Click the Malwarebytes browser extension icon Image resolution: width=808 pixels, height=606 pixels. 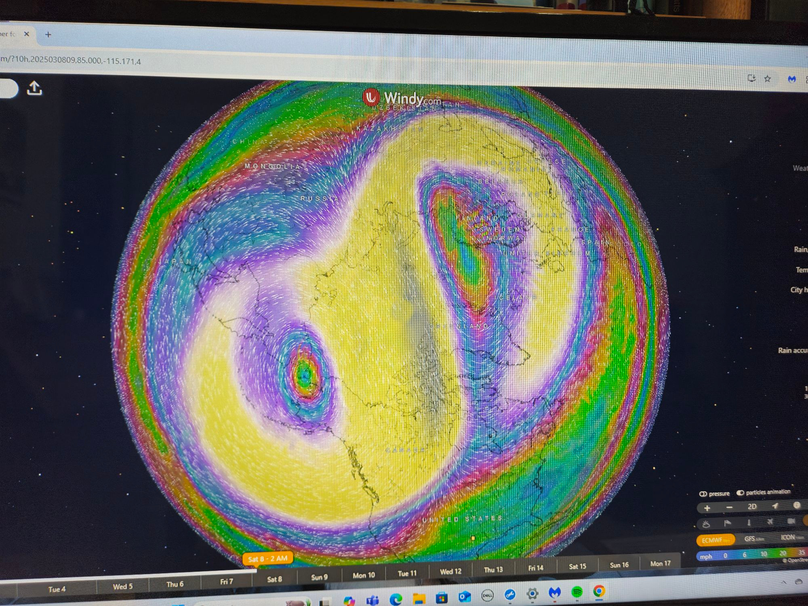[x=791, y=79]
